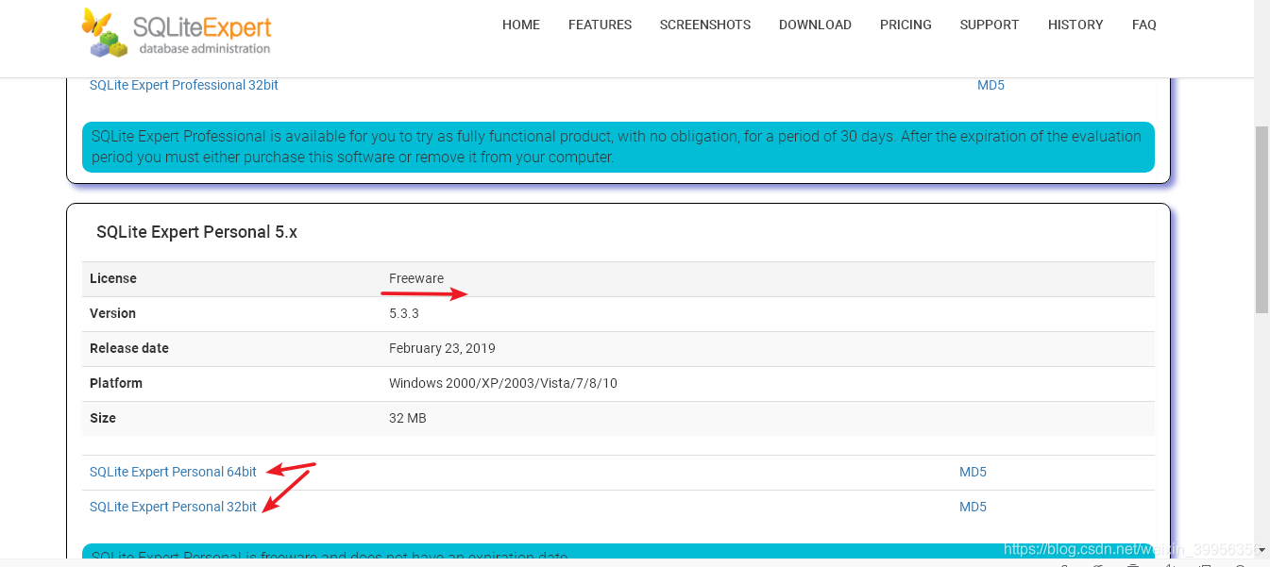This screenshot has width=1270, height=567.
Task: Open MD5 link for Personal 64bit
Action: 973,472
